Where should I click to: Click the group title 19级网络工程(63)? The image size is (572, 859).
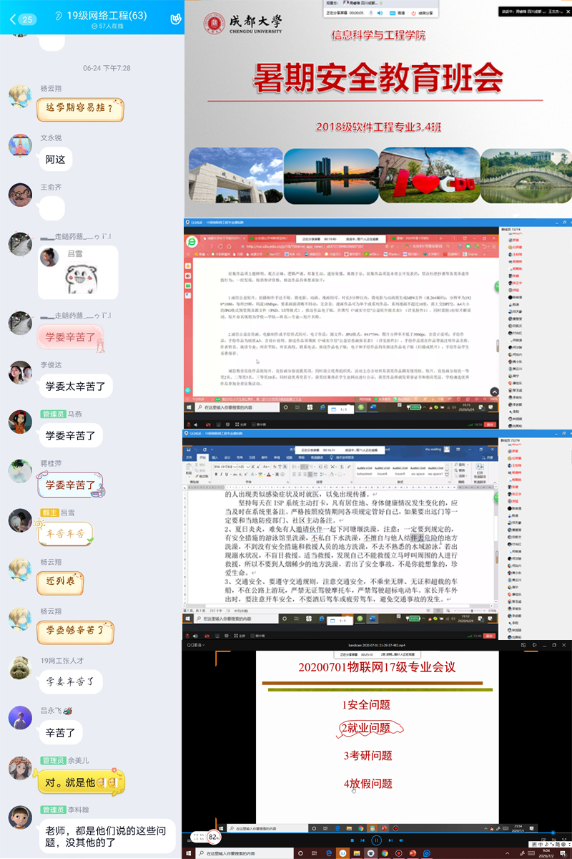106,15
